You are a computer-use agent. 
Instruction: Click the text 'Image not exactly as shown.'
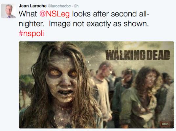[x=99, y=24]
